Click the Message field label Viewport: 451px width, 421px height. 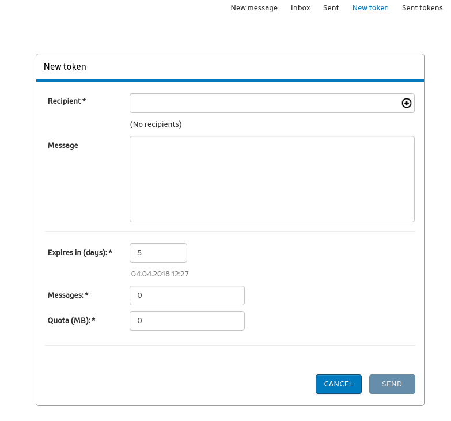[x=63, y=146]
